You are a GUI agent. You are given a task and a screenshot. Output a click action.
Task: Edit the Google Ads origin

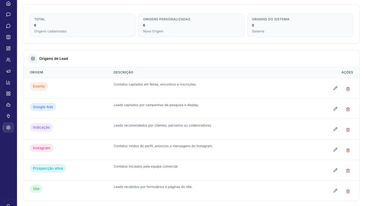click(335, 109)
